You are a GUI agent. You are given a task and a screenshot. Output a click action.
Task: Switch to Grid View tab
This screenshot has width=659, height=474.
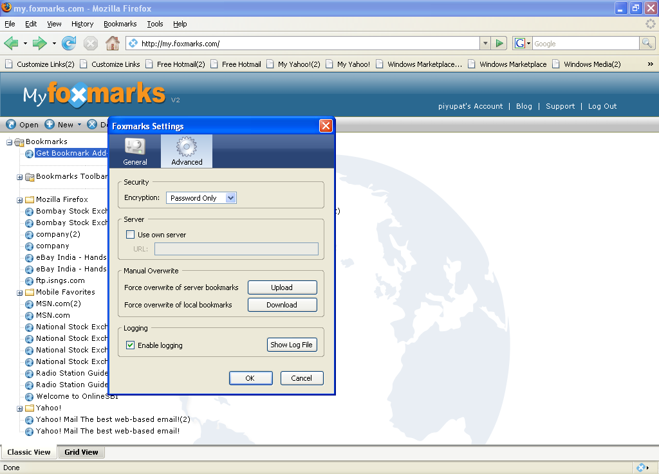(x=81, y=452)
